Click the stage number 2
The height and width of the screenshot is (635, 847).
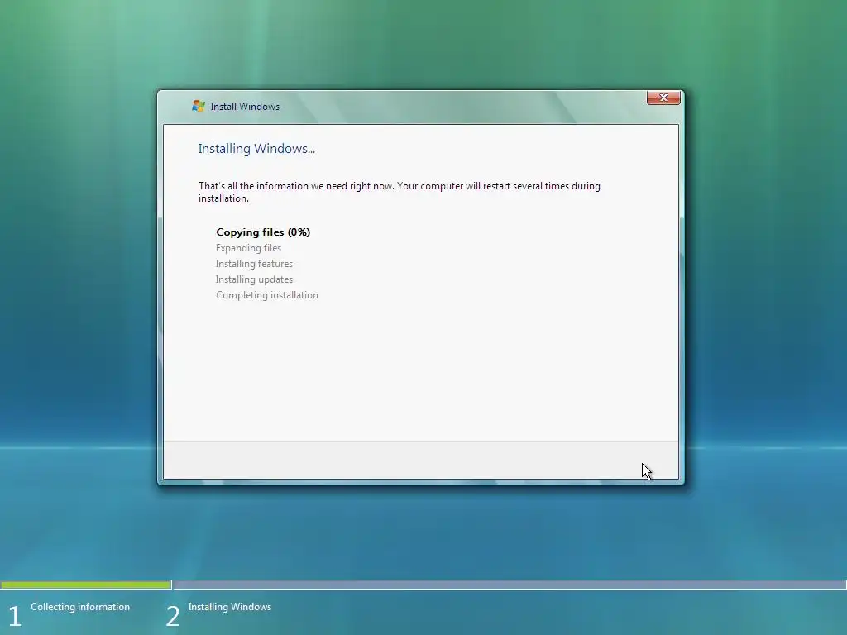tap(172, 616)
